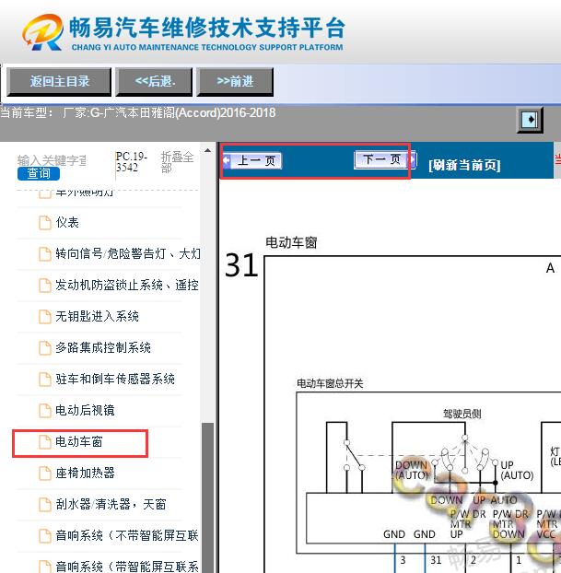Screen dimensions: 561x573
Task: Open 电动后视镜 tree item
Action: [85, 410]
